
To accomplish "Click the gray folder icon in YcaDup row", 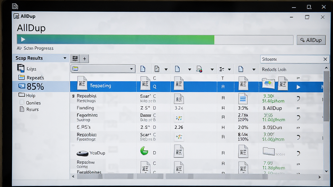I will pyautogui.click(x=269, y=151).
